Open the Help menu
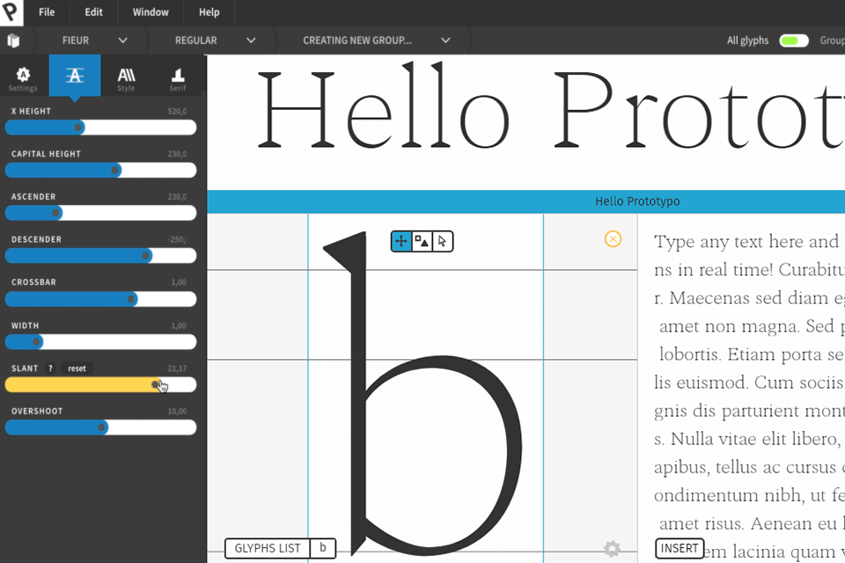Image resolution: width=845 pixels, height=563 pixels. tap(209, 11)
